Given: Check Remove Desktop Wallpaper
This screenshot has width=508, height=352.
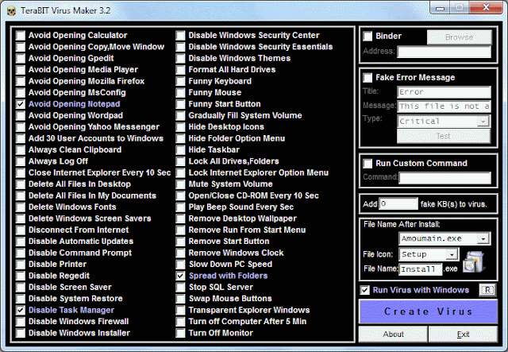Looking at the screenshot, I should [x=180, y=219].
